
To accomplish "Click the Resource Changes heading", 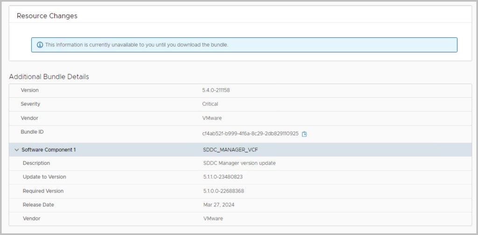I will tap(47, 16).
